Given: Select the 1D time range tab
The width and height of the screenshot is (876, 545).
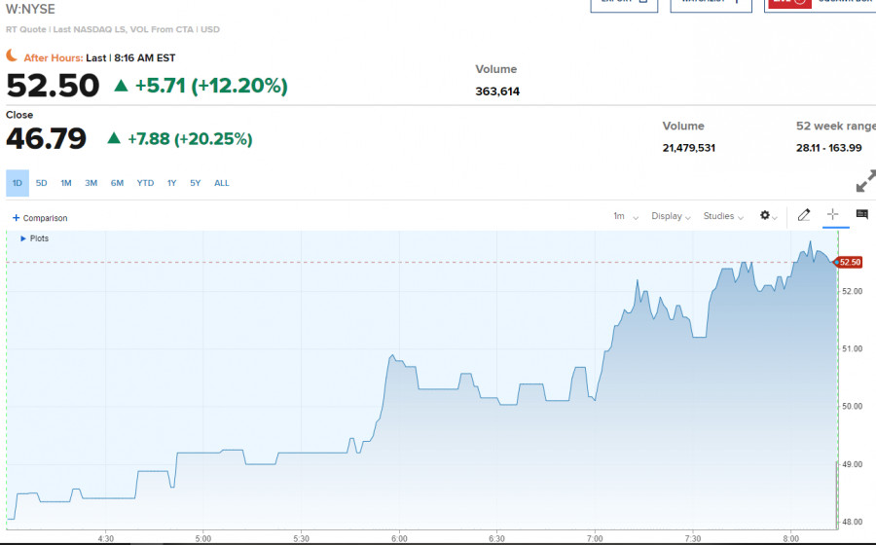Looking at the screenshot, I should click(x=18, y=183).
